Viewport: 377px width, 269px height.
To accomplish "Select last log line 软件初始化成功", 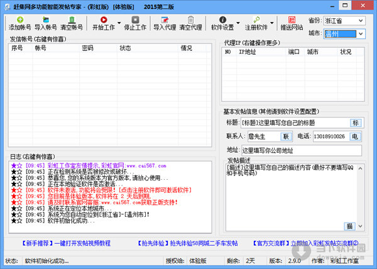I will pyautogui.click(x=53, y=221).
